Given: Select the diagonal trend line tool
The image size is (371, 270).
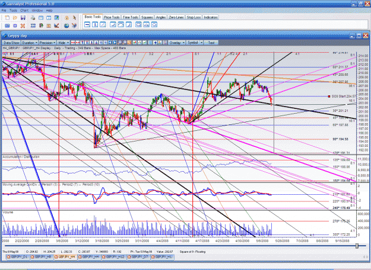Looking at the screenshot, I should (103, 24).
